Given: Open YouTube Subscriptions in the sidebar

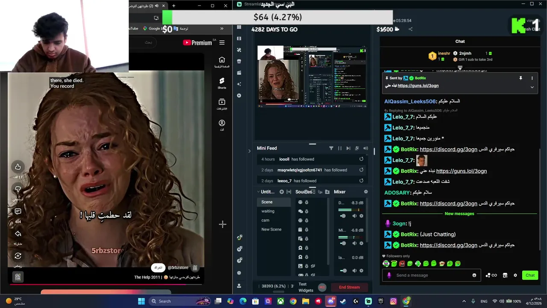Looking at the screenshot, I should [222, 104].
